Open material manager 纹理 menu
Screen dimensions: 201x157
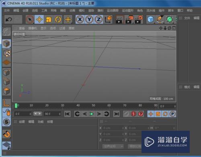(x=50, y=122)
